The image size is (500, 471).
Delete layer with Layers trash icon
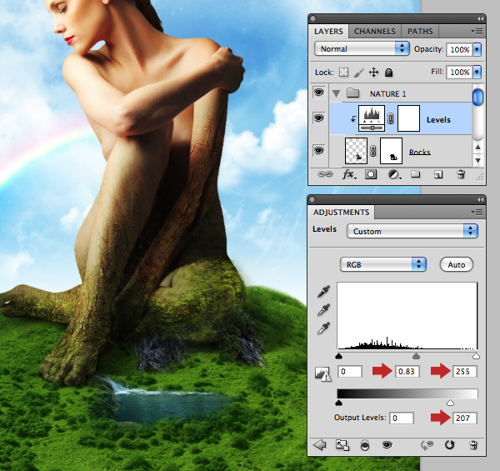[461, 174]
